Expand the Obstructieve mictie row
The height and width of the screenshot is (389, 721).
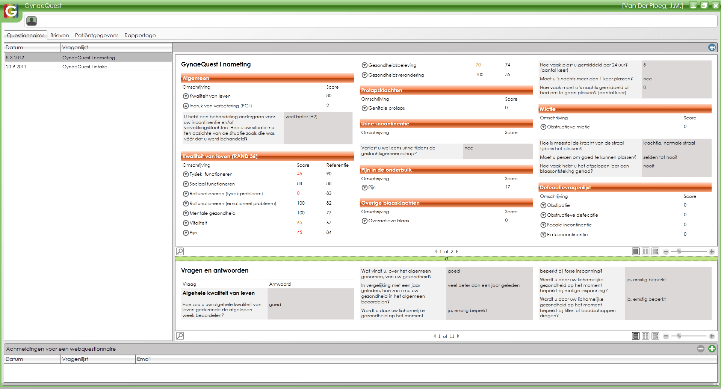[543, 127]
